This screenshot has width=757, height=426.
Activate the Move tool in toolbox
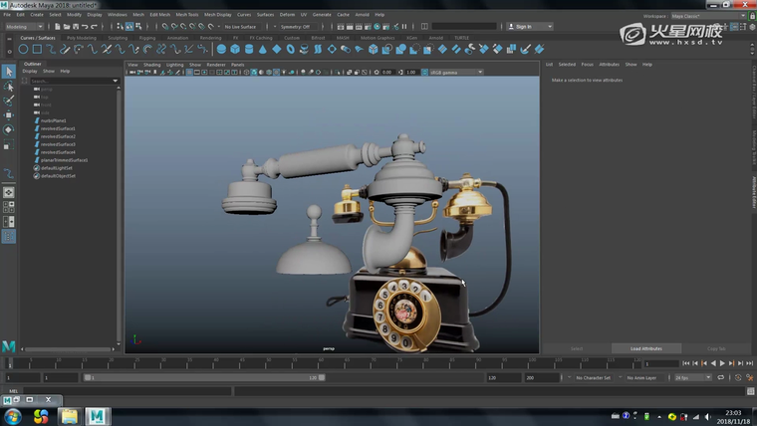(9, 115)
